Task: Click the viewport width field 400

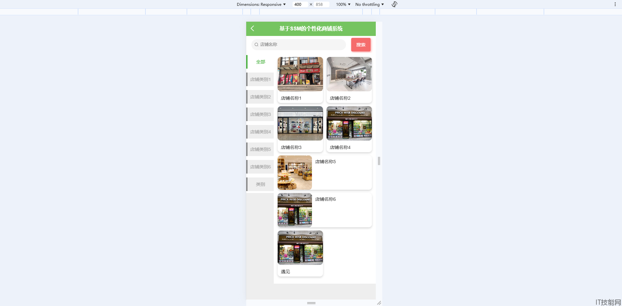Action: [x=300, y=4]
